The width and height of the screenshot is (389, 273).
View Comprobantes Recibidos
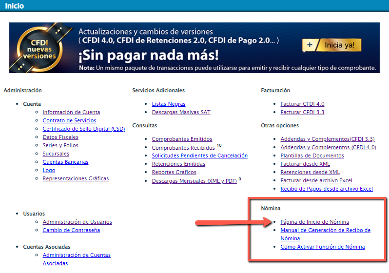[183, 148]
